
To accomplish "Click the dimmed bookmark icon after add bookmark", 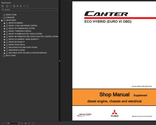I will point(11,6).
